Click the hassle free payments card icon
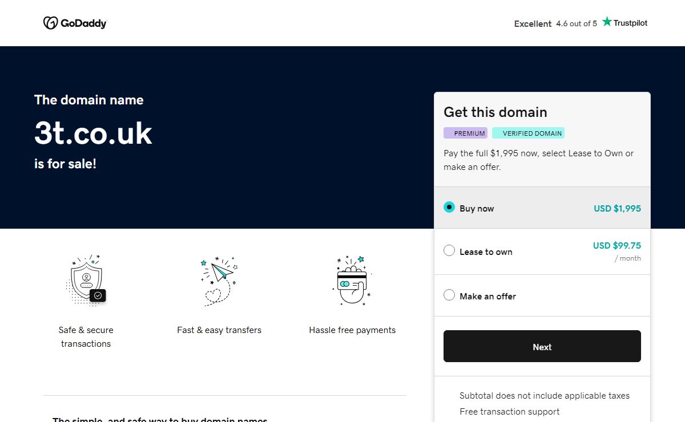Screen dimensions: 685x422 [352, 281]
